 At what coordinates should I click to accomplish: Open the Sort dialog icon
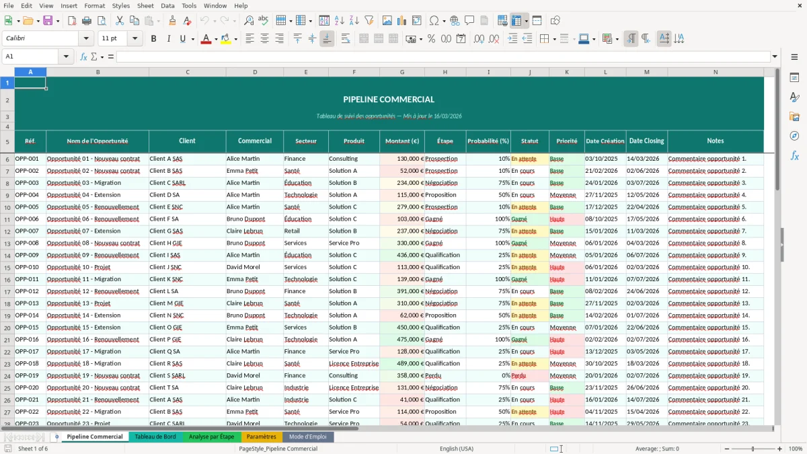pyautogui.click(x=324, y=21)
